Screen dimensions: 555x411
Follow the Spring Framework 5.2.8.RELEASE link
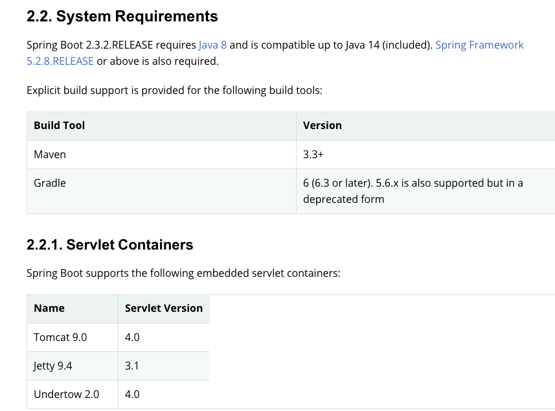point(479,45)
